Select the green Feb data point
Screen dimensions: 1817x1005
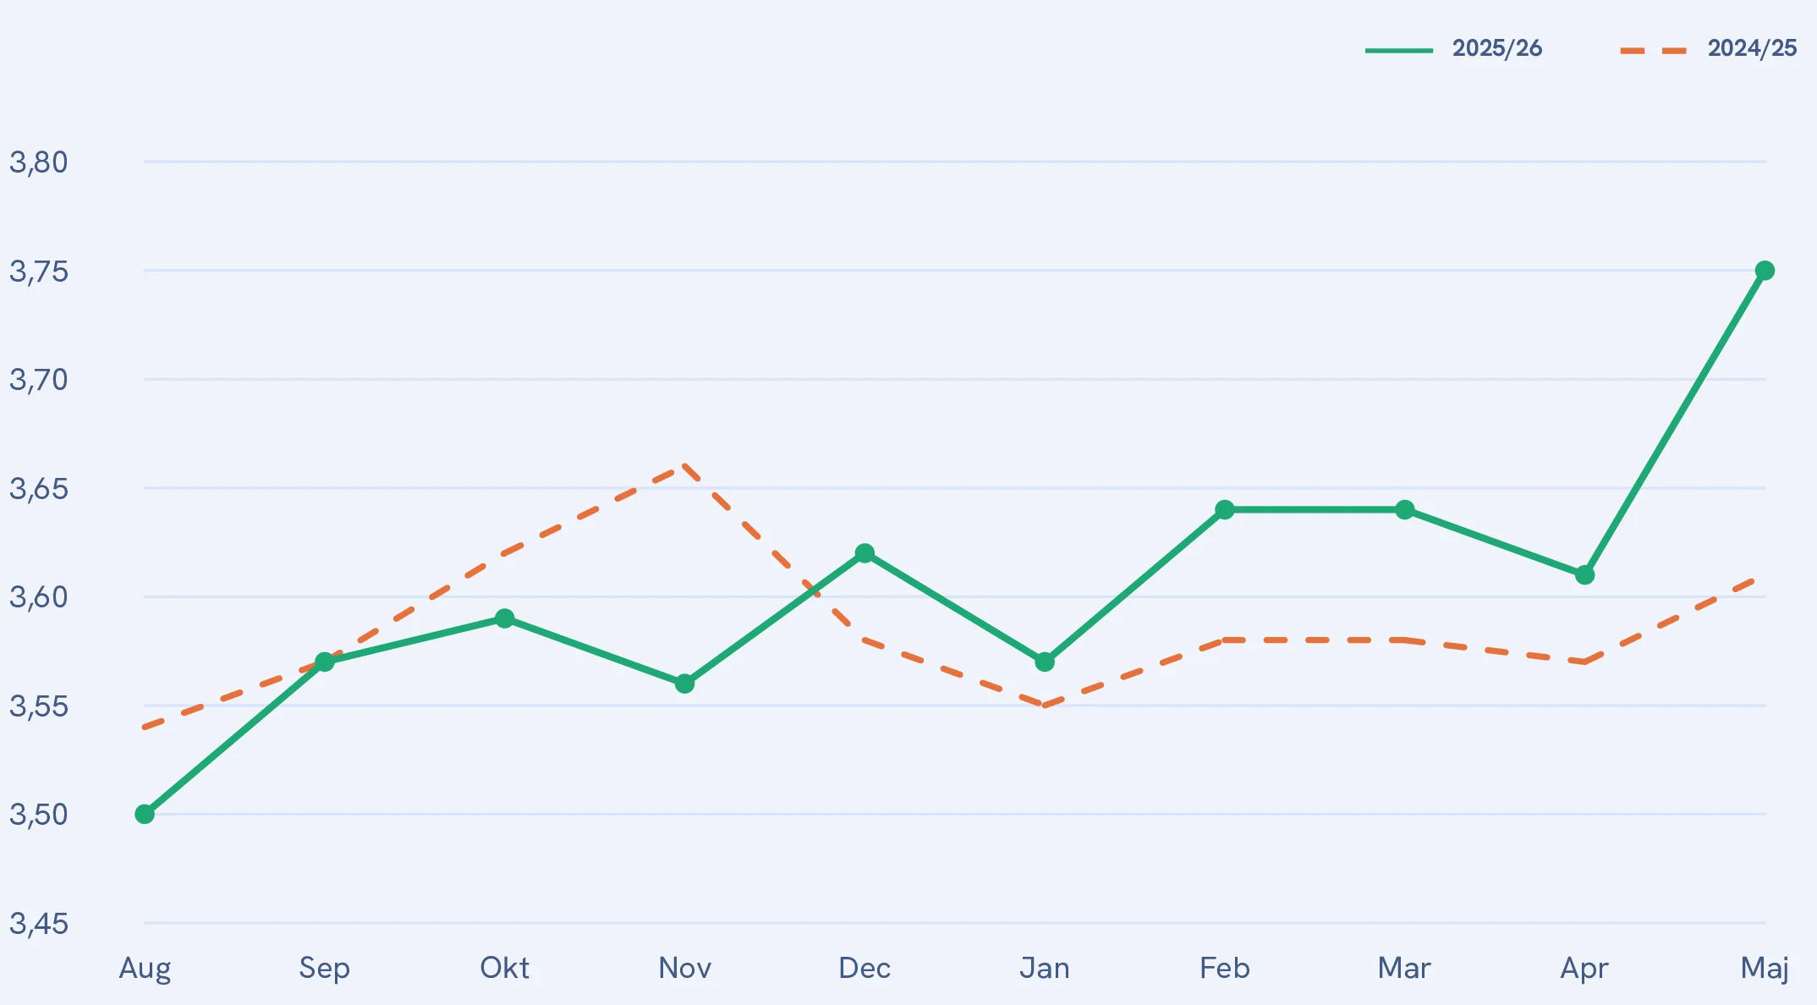coord(1225,509)
